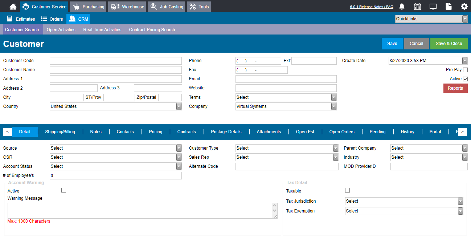Go to the Home icon
The image size is (471, 239).
(13, 7)
